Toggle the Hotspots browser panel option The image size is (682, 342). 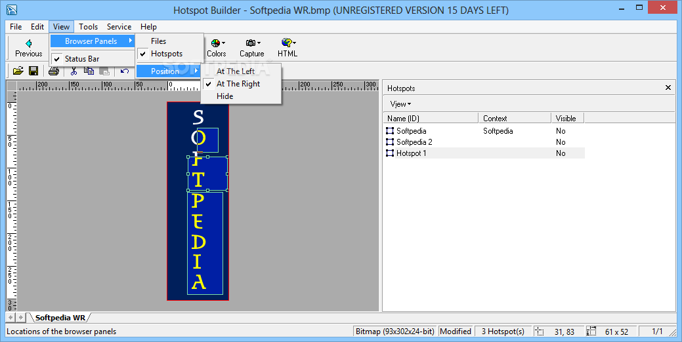pos(170,54)
